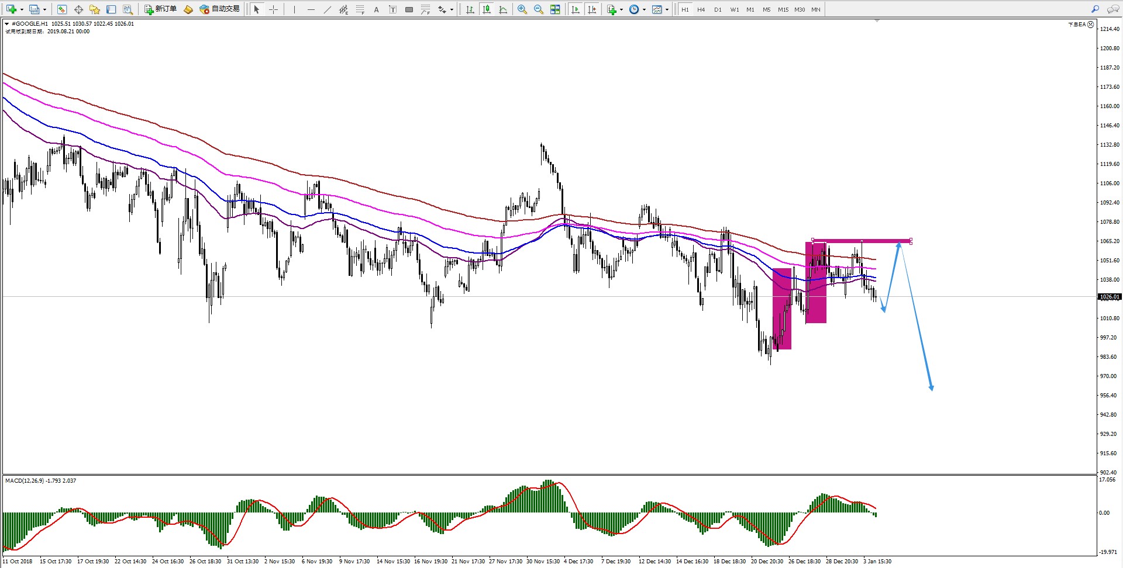Click the zoom out magnifier icon
1123x568 pixels.
[x=538, y=9]
